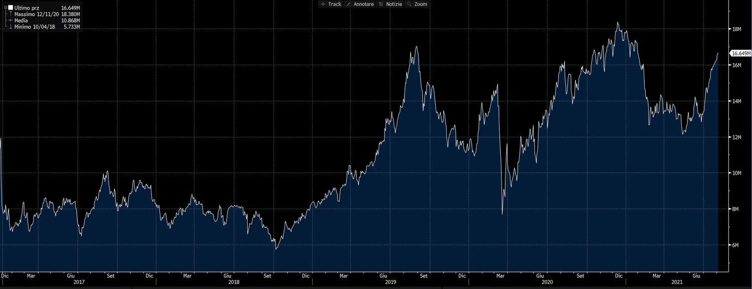Image resolution: width=752 pixels, height=289 pixels.
Task: Open the Annotare annotation tool
Action: pos(360,4)
